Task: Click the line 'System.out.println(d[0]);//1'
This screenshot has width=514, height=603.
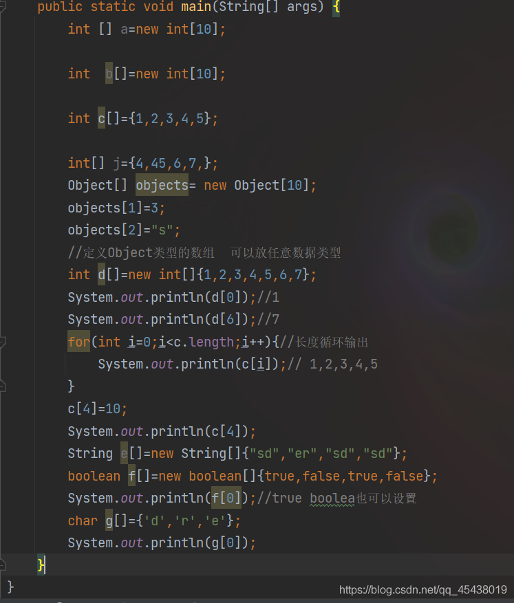Action: pyautogui.click(x=173, y=297)
